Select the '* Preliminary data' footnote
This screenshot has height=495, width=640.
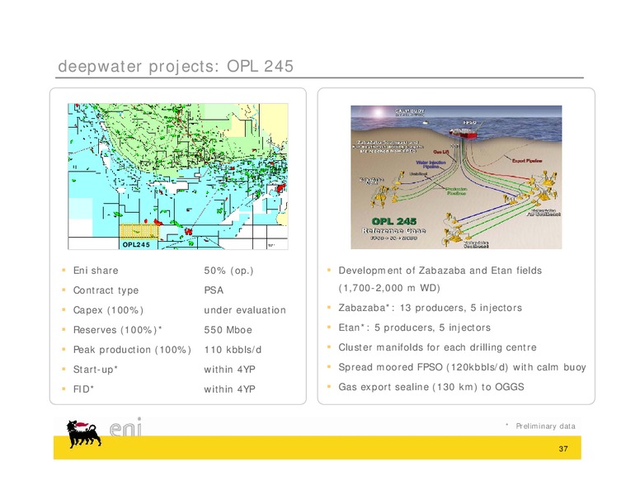click(x=540, y=427)
